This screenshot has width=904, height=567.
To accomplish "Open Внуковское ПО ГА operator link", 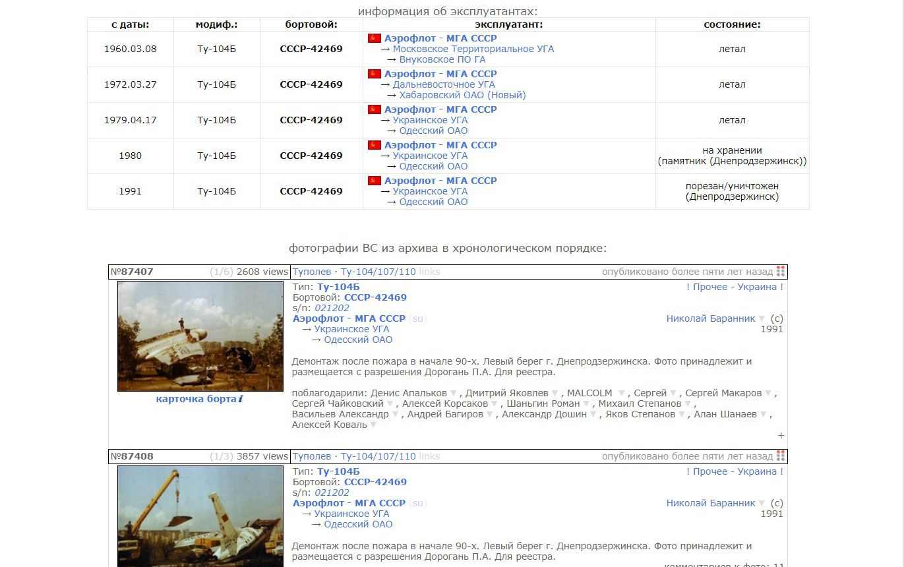I will [x=442, y=59].
